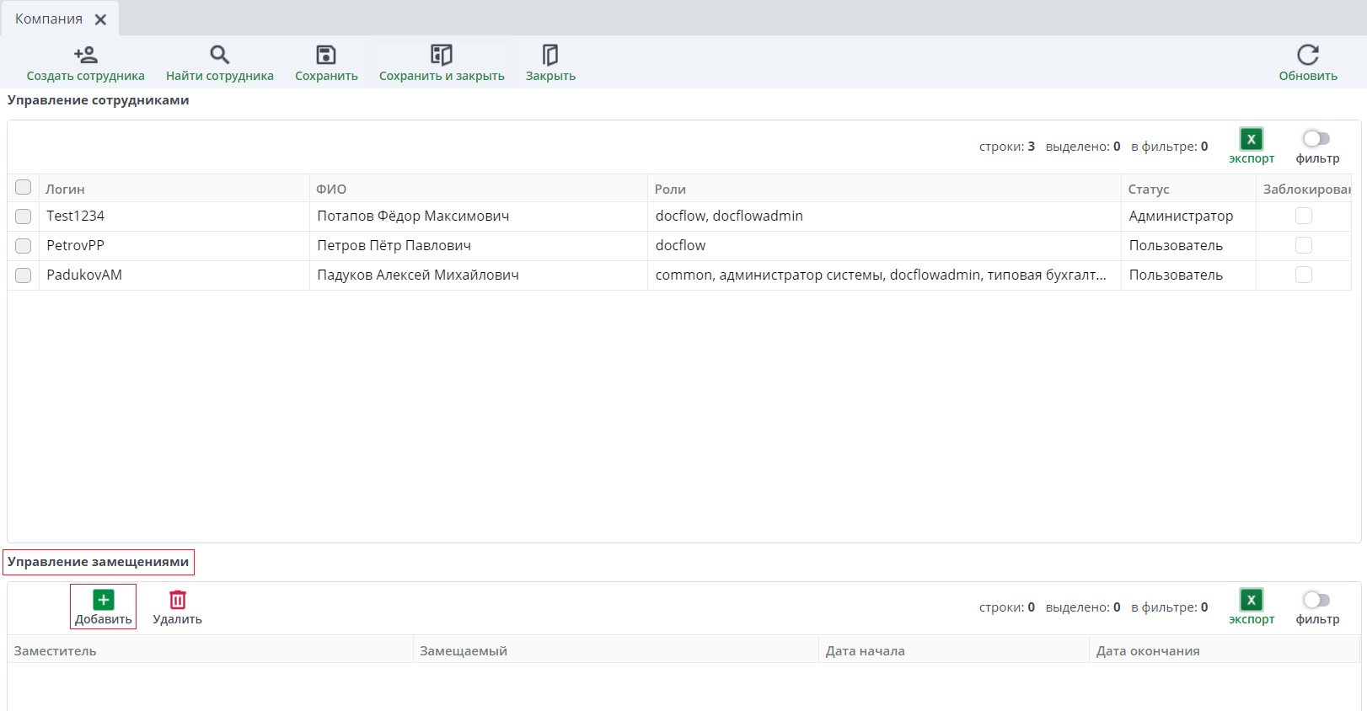Viewport: 1367px width, 711px height.
Task: Enable filter toggle in substitutions table
Action: tap(1316, 600)
